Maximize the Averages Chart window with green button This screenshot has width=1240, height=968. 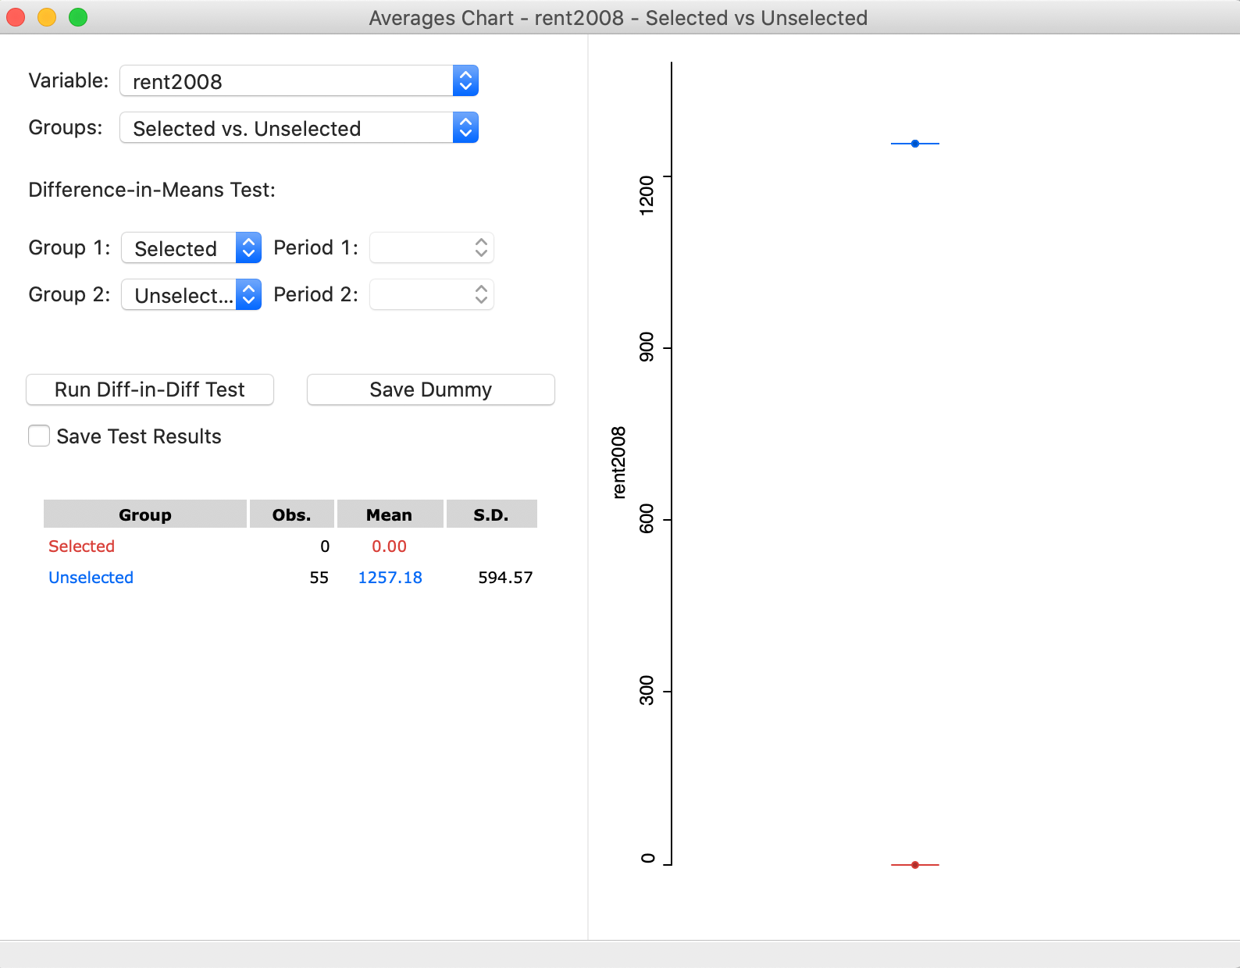pyautogui.click(x=78, y=17)
